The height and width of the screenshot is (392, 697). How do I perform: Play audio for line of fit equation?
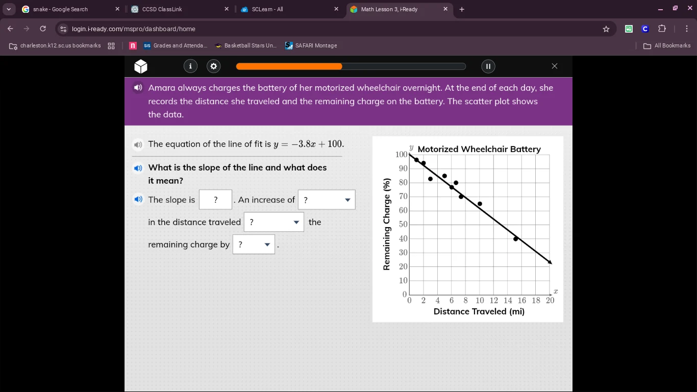138,144
